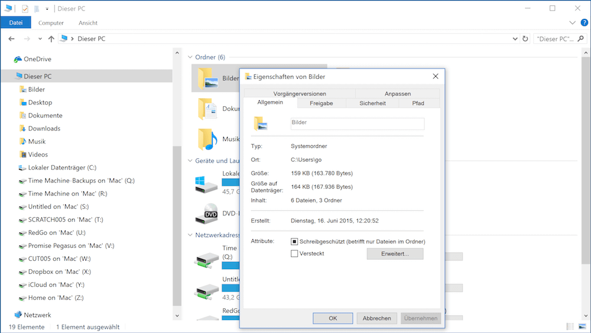591x333 pixels.
Task: Select Dieser PC computer icon in sidebar
Action: pos(18,76)
